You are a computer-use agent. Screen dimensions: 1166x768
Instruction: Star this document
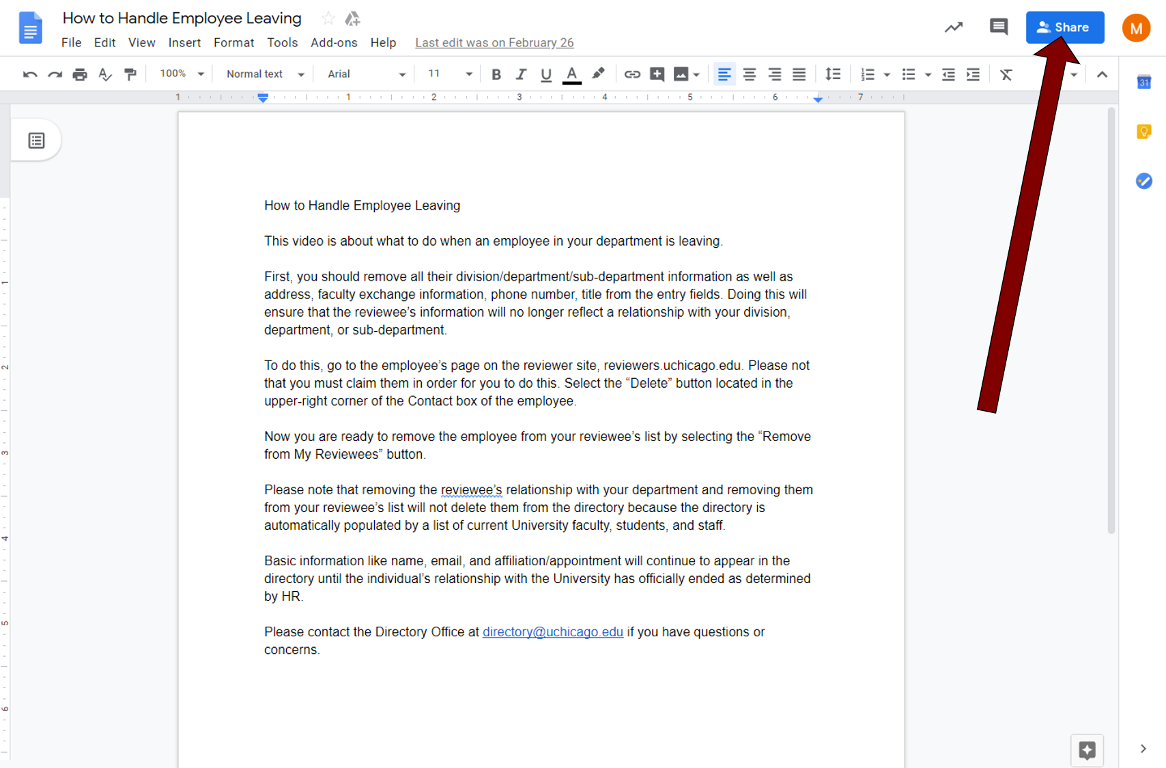coord(328,18)
